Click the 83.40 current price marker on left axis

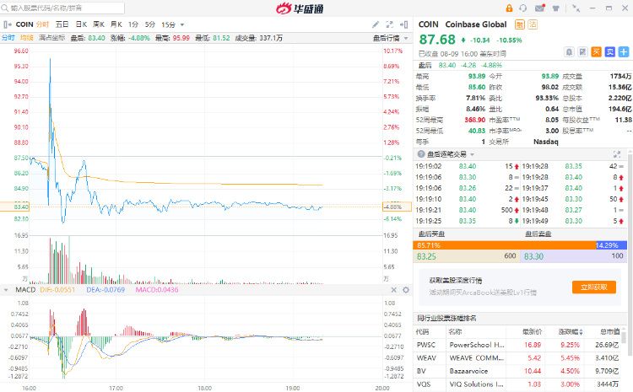[14, 207]
